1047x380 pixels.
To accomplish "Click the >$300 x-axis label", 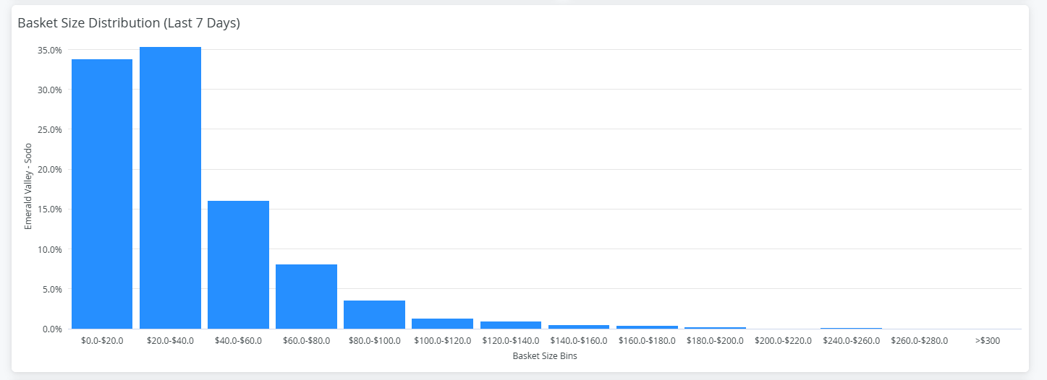I will point(988,340).
